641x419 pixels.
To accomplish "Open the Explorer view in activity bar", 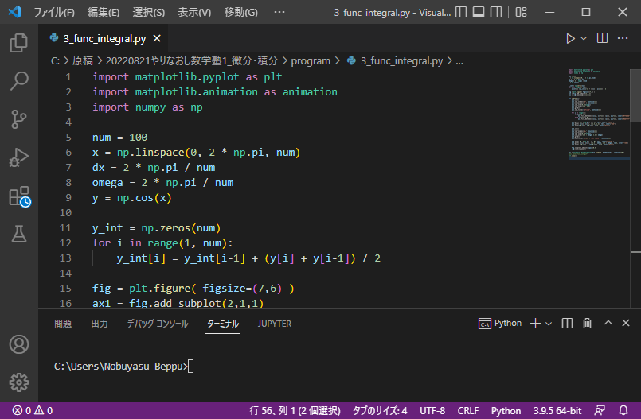I will click(18, 43).
